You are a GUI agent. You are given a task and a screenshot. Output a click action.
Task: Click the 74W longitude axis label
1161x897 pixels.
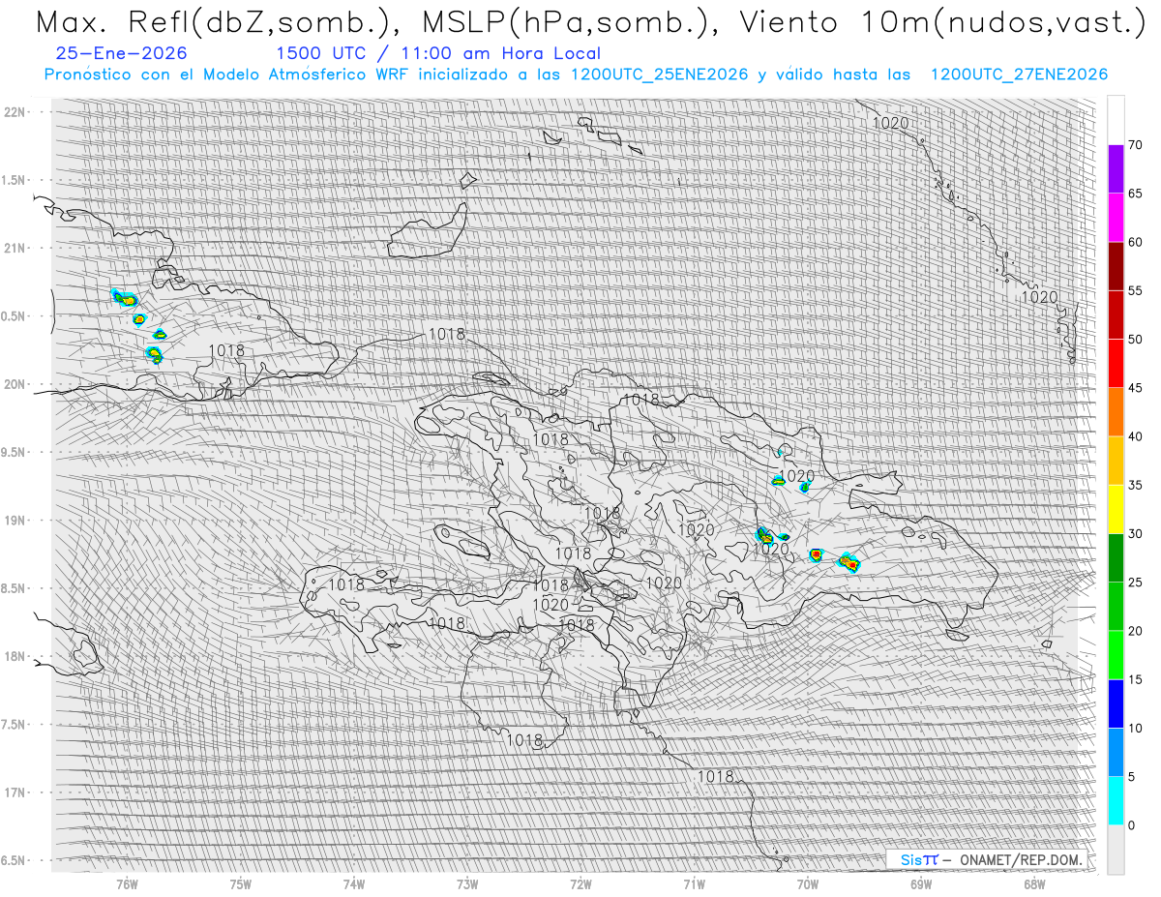pos(354,884)
